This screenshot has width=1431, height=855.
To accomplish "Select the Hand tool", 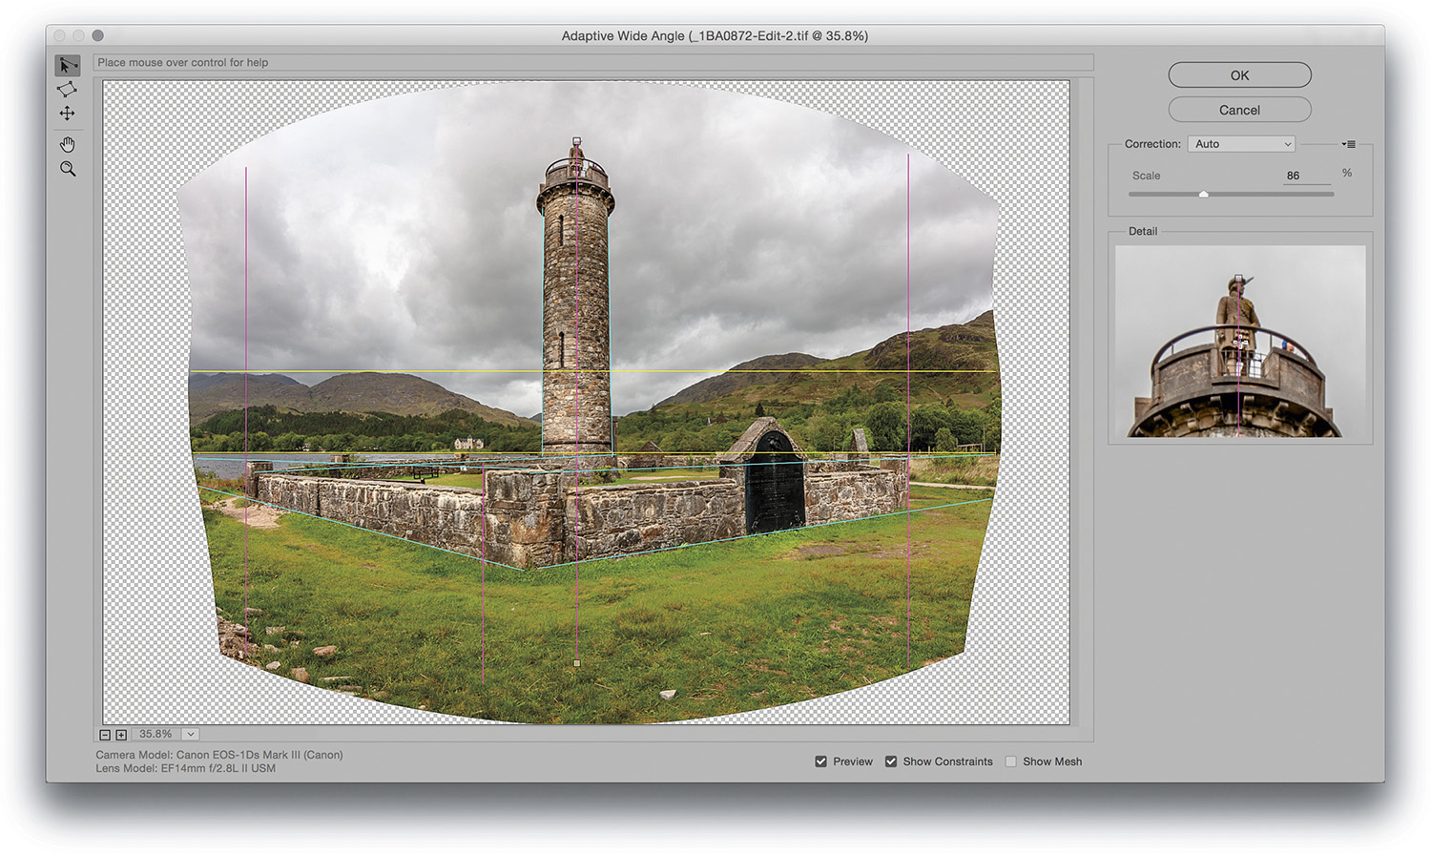I will [x=67, y=144].
